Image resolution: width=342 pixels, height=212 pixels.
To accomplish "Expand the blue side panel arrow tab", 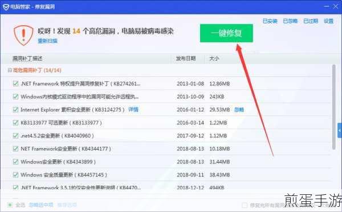I will (340, 130).
